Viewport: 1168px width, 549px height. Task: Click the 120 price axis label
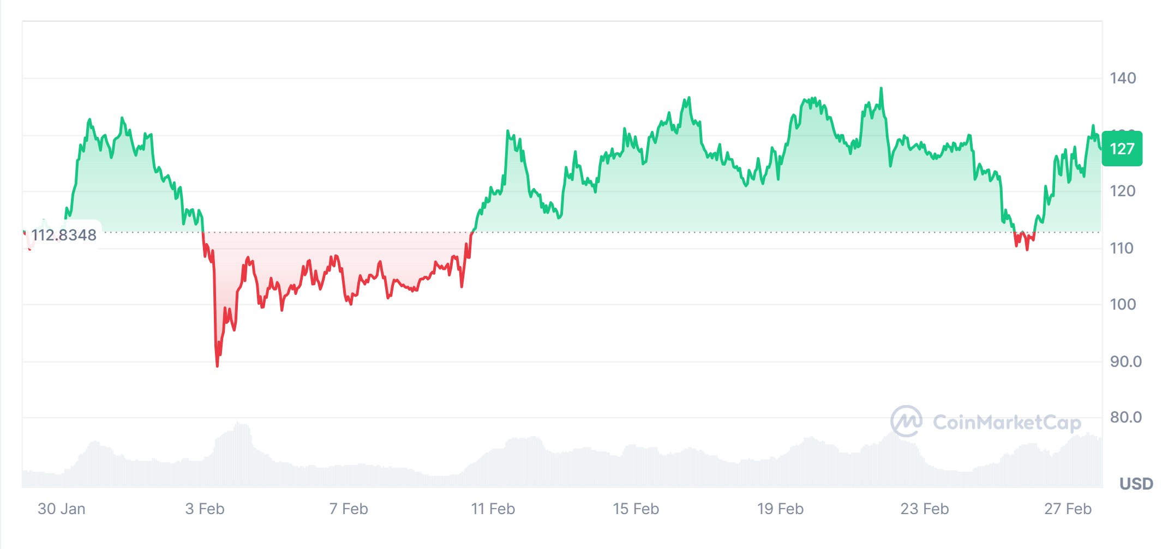pyautogui.click(x=1123, y=191)
